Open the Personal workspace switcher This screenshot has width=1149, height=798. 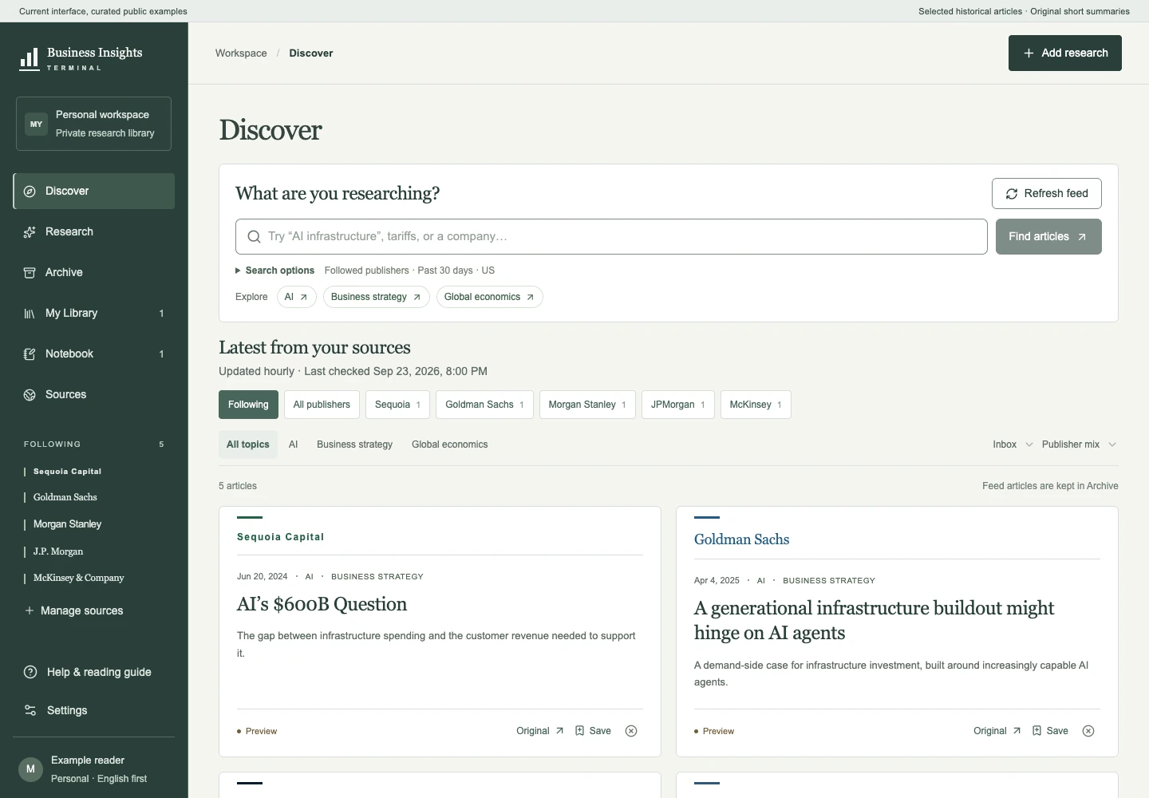(93, 124)
